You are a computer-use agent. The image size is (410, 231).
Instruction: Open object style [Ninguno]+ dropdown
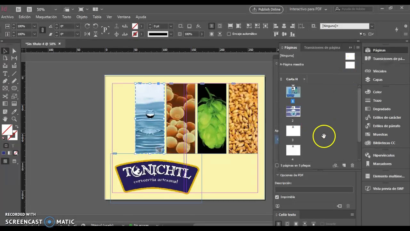point(372,26)
